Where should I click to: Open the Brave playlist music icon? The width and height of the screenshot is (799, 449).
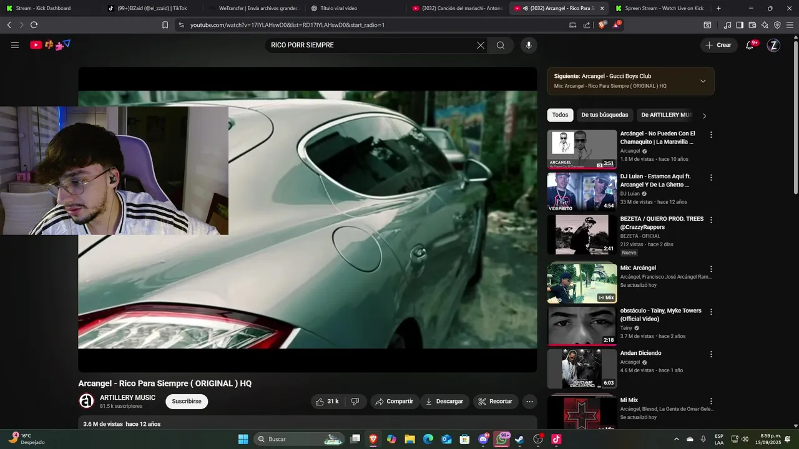727,25
